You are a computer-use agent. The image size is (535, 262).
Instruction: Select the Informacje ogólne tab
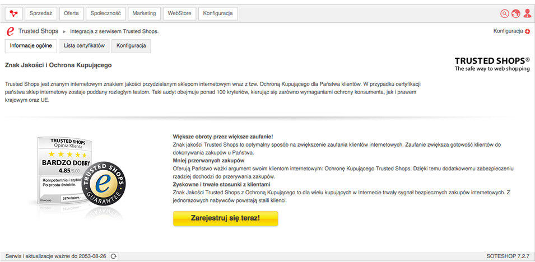click(31, 46)
